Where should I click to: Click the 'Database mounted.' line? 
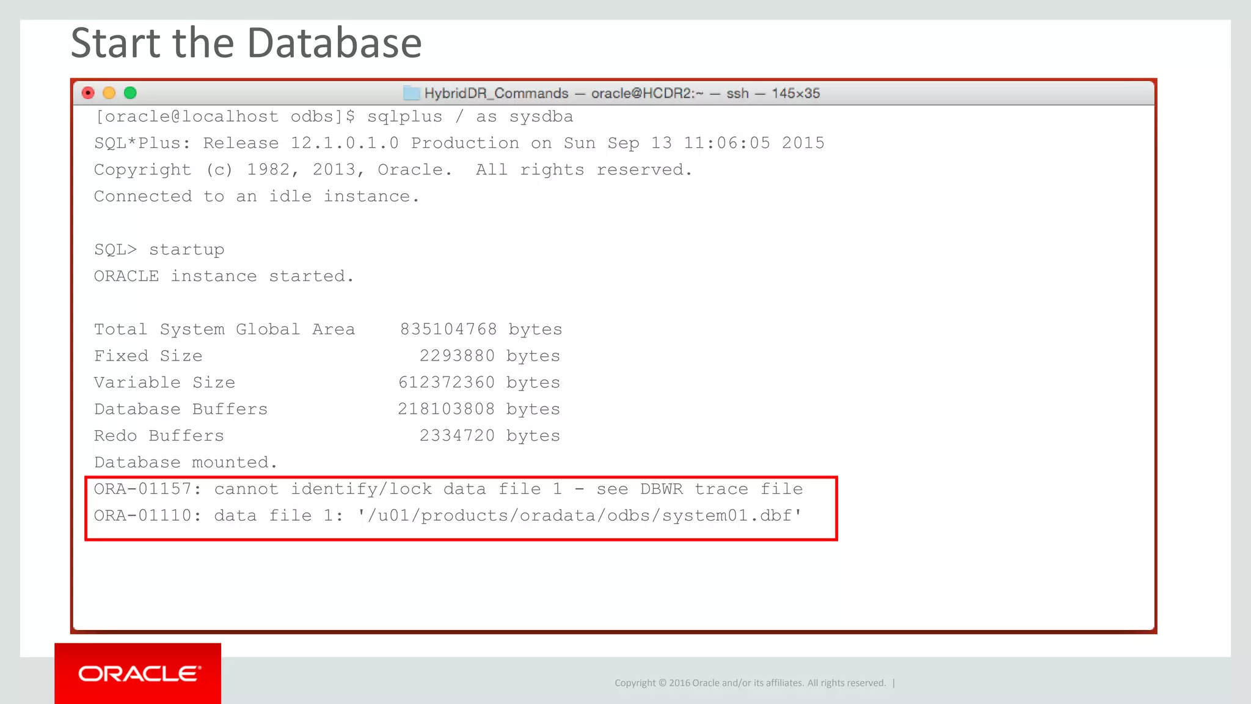click(186, 463)
